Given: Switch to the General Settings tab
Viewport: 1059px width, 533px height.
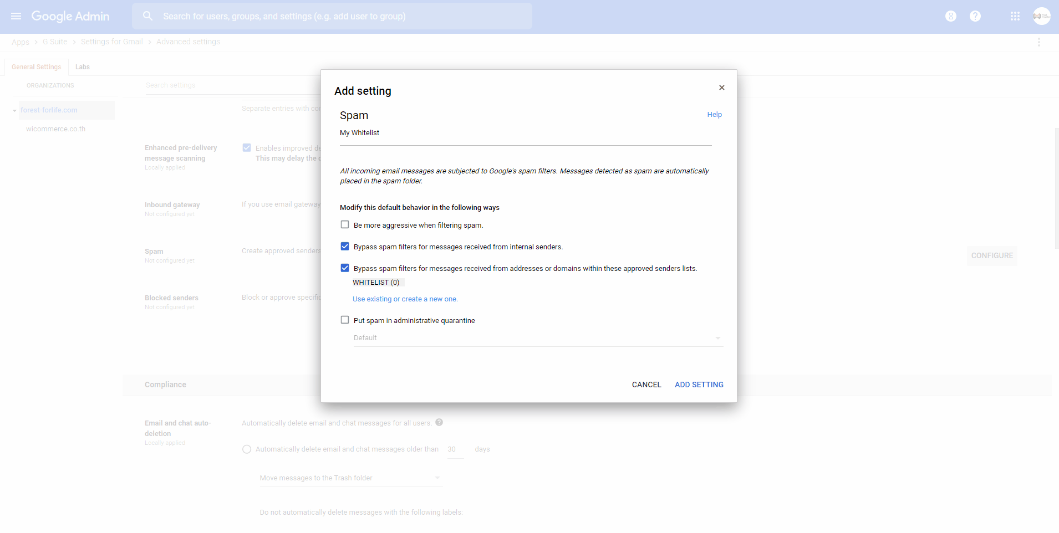Looking at the screenshot, I should [37, 67].
